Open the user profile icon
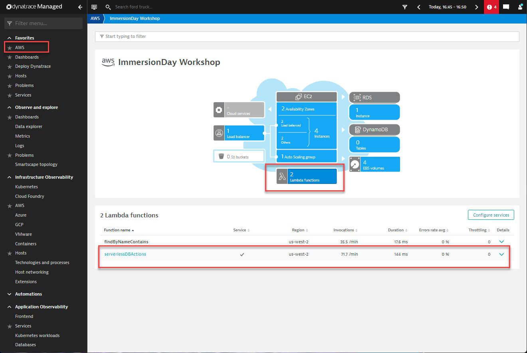This screenshot has height=353, width=527. coord(520,7)
